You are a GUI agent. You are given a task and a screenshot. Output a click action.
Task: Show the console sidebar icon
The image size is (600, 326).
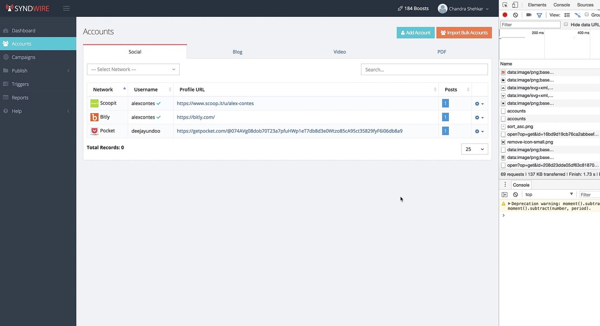505,195
